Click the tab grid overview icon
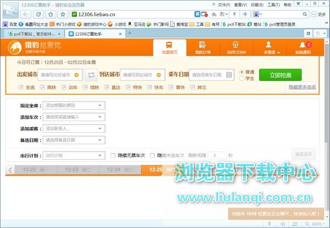 [309, 34]
